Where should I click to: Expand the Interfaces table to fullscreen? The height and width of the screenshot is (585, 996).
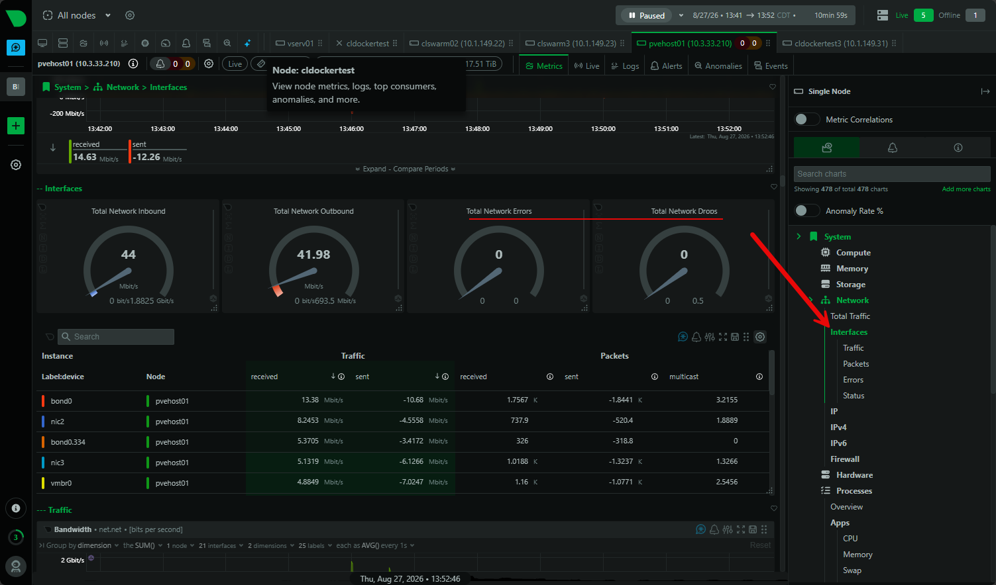723,337
